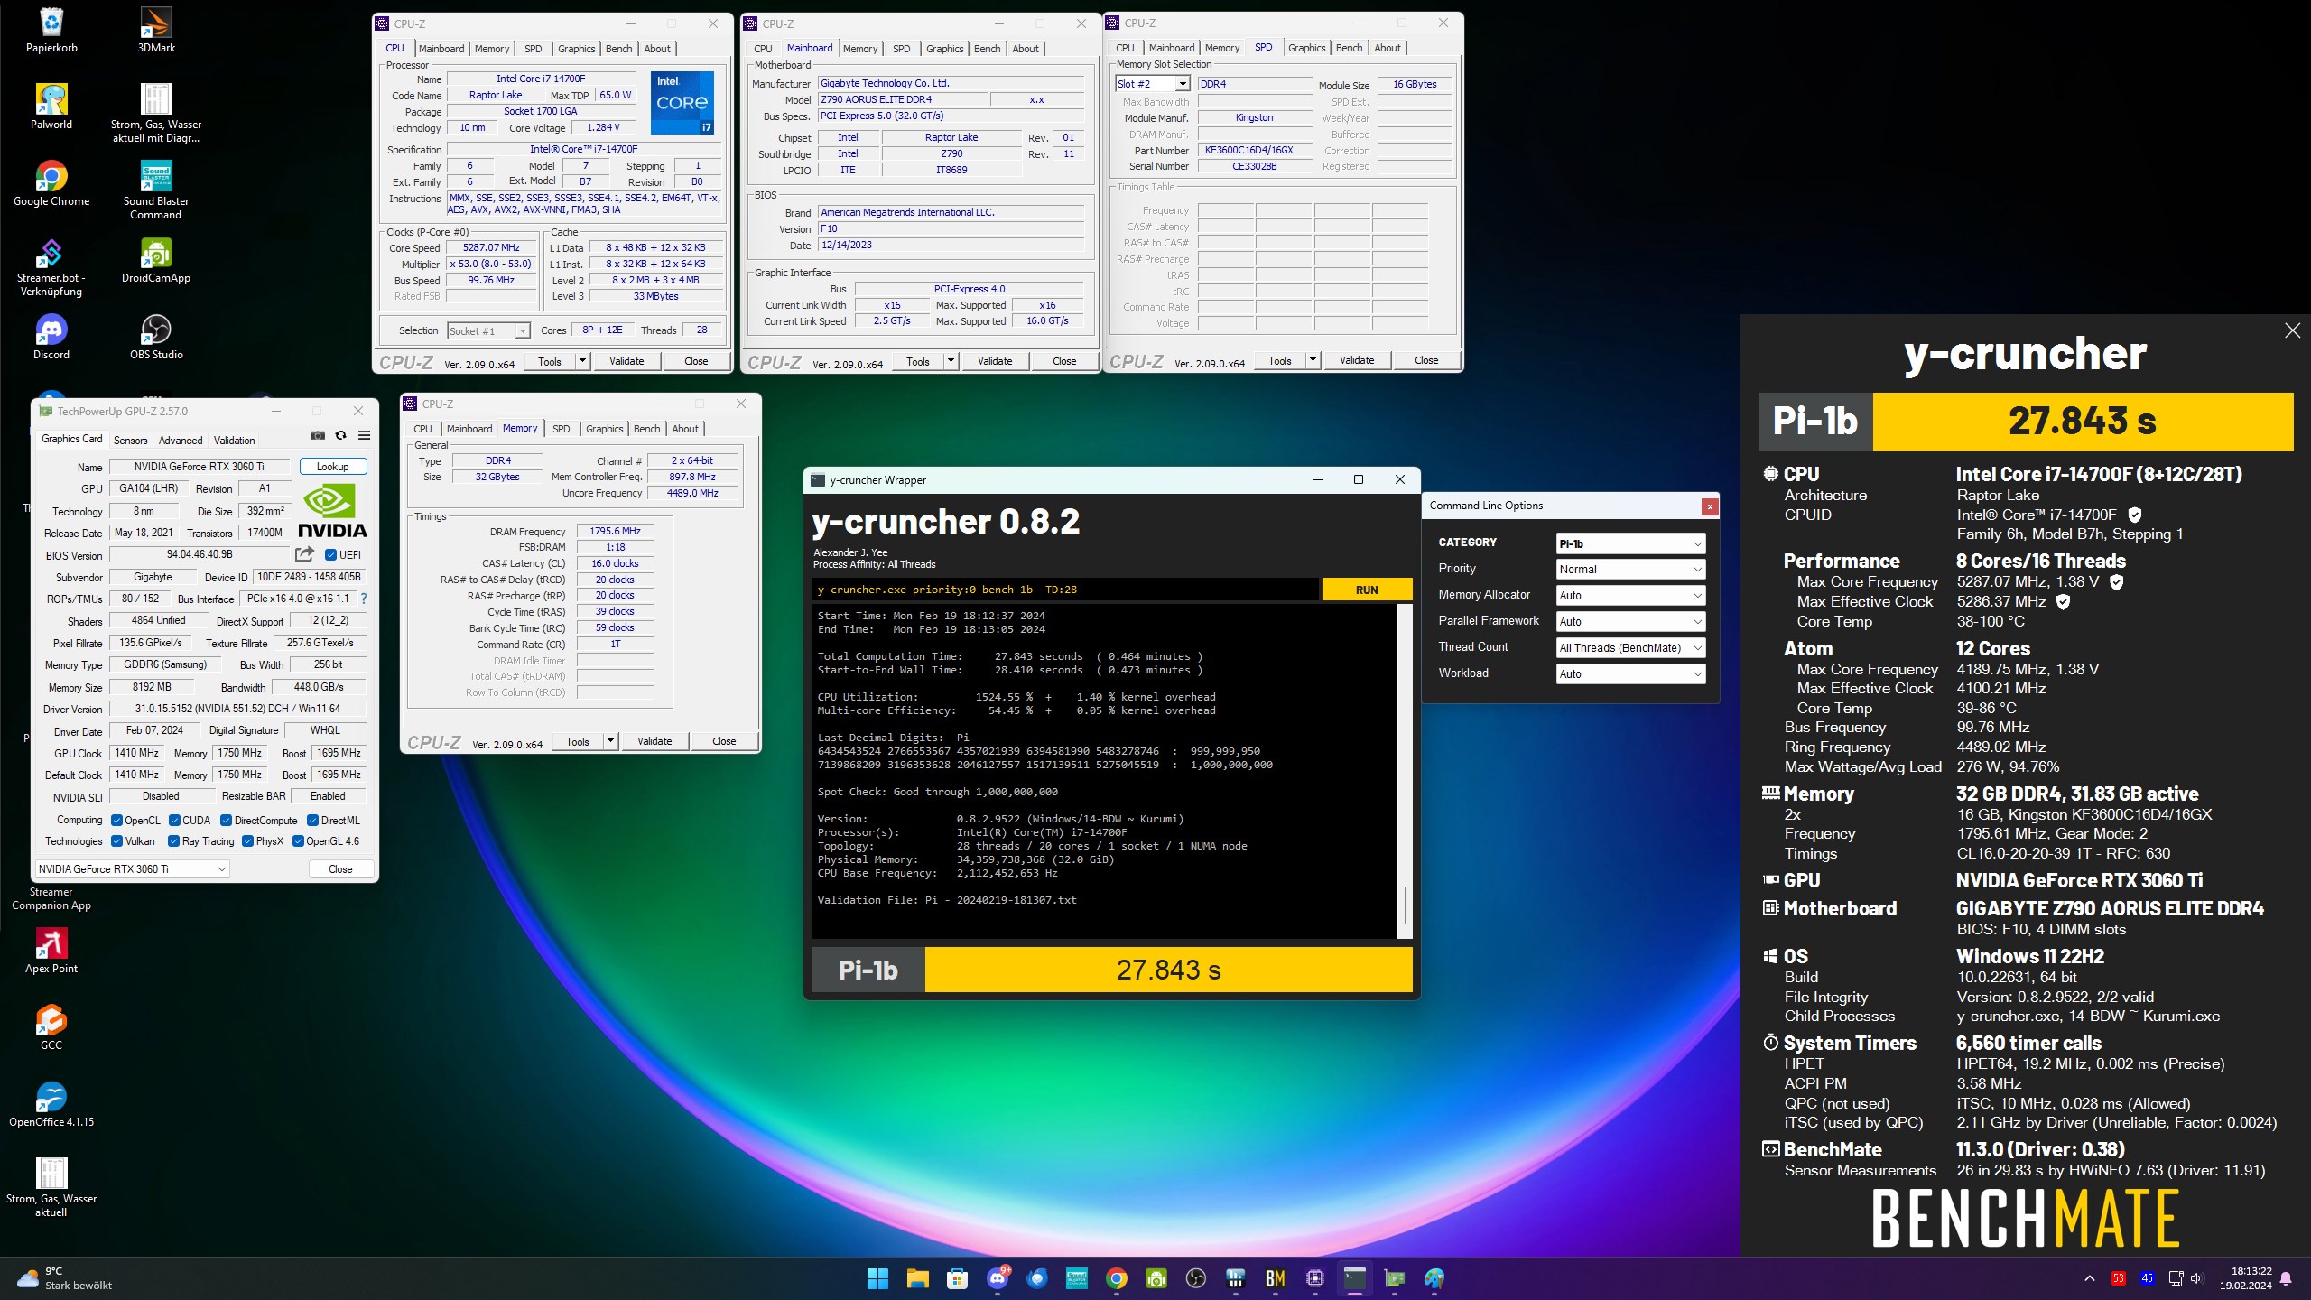Click the Windows Start button on taskbar

[x=877, y=1278]
